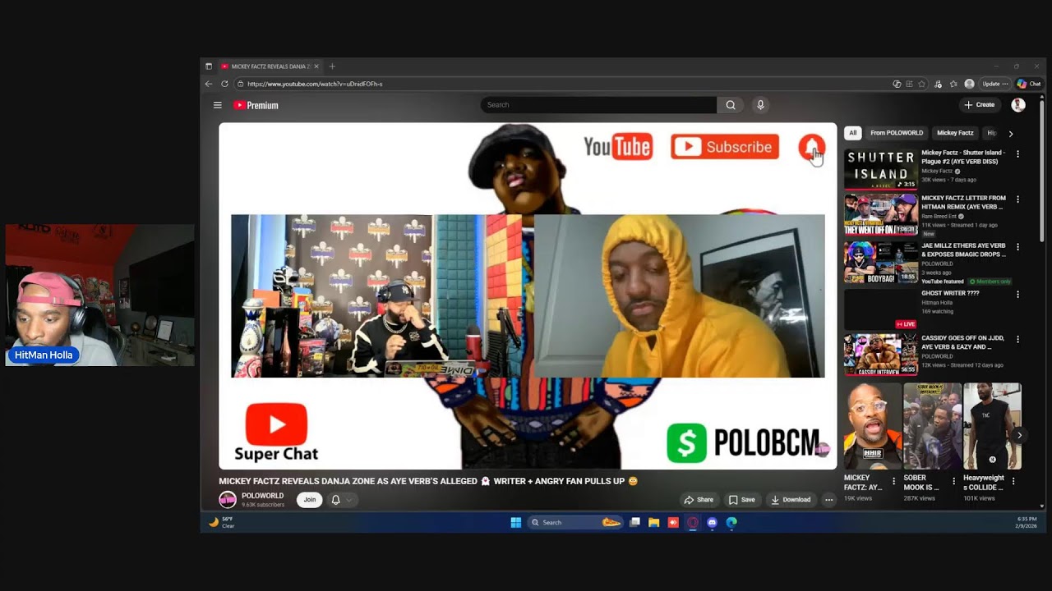Open MICKEY FACTZ LETTER FROM HITMAN title
This screenshot has width=1052, height=591.
[963, 203]
